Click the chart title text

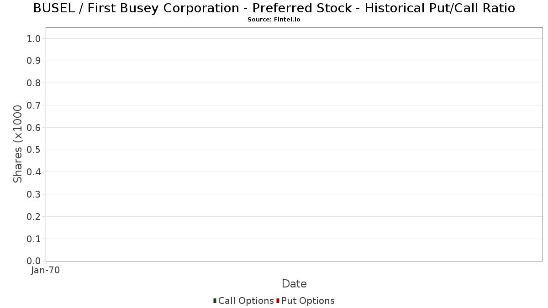[274, 8]
